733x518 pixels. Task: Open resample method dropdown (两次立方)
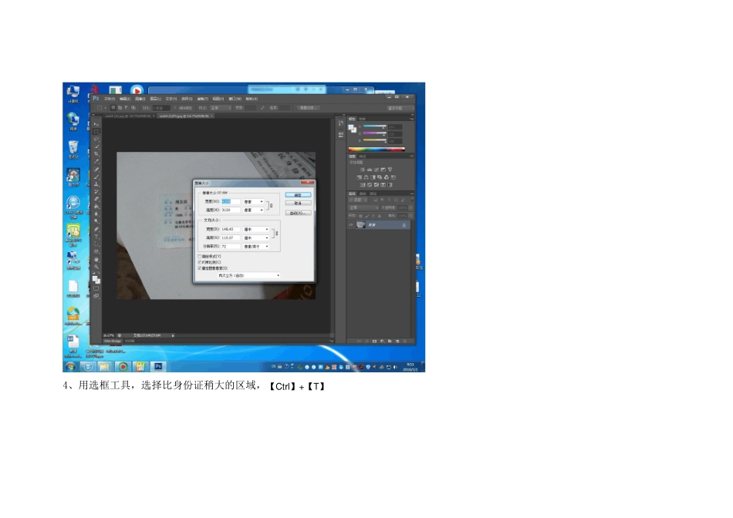[248, 276]
